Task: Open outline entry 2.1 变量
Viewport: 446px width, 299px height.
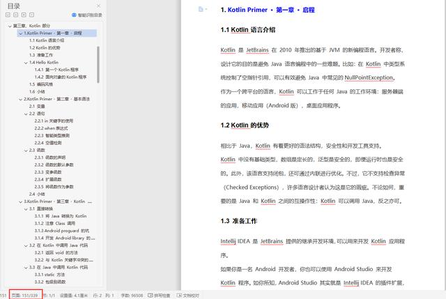Action: [x=37, y=107]
